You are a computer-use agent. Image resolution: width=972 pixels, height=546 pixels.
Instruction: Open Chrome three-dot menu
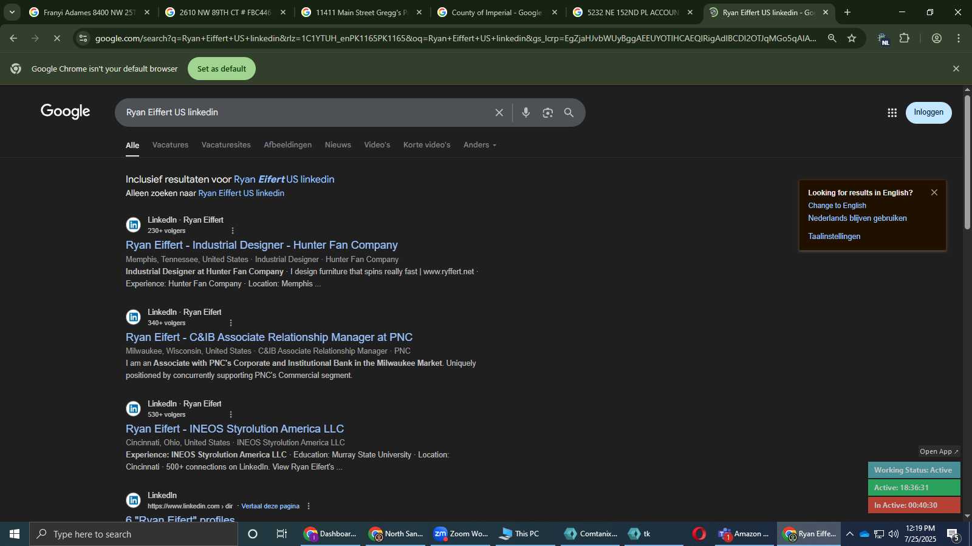tap(959, 38)
